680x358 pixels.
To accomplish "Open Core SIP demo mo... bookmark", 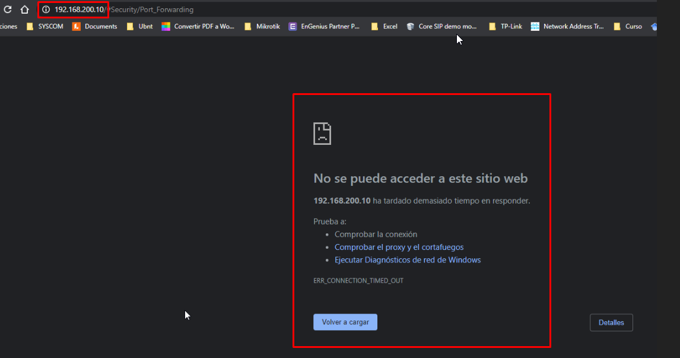I will tap(442, 27).
